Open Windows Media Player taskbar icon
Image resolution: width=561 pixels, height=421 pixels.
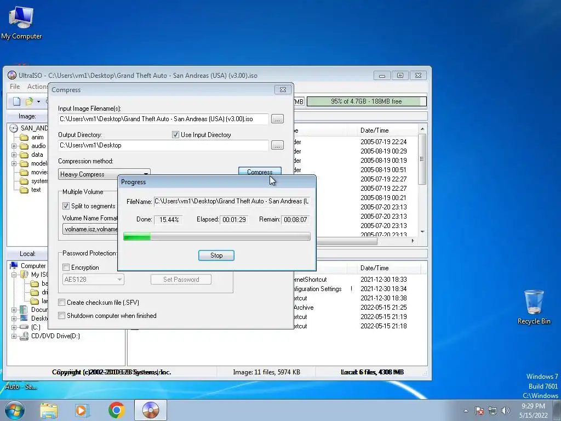[82, 411]
